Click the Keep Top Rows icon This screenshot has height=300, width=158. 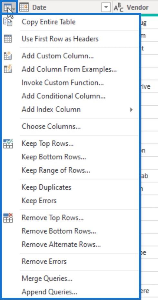coord(8,143)
